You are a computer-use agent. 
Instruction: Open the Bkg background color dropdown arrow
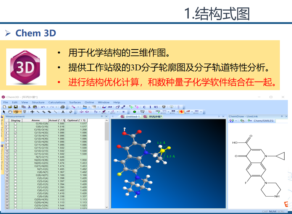pos(90,107)
